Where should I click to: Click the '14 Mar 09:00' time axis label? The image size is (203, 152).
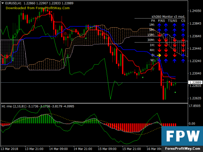[x=58, y=149]
